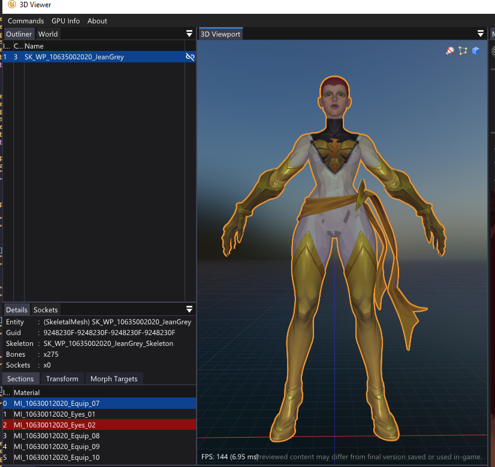Click the Guid value 9248230F-9248230F-9248230F-9248230F
Viewport: 495px width, 467px height.
point(109,333)
